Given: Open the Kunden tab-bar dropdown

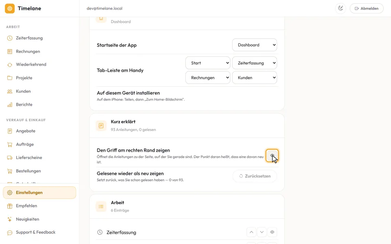Looking at the screenshot, I should [255, 78].
